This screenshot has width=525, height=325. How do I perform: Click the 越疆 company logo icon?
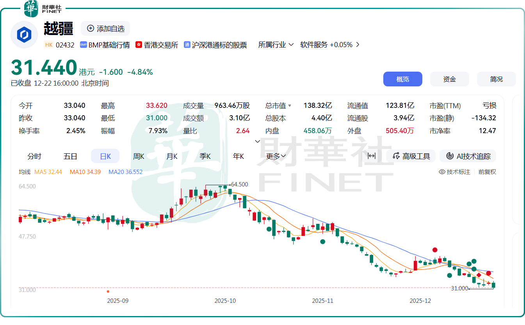click(24, 35)
